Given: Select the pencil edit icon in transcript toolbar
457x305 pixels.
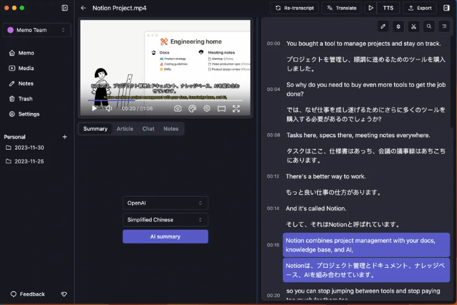Looking at the screenshot, I should [x=383, y=27].
